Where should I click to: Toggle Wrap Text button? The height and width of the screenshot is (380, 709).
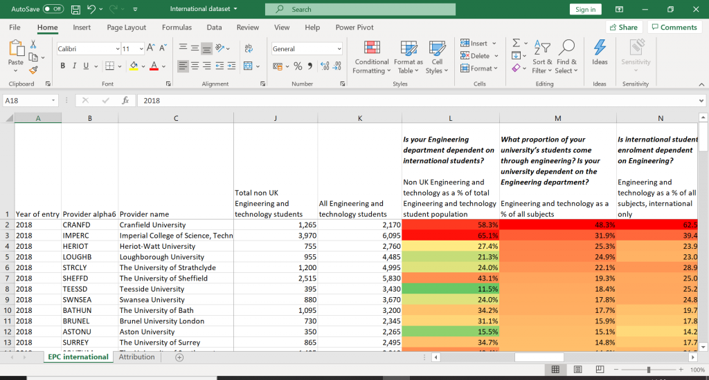click(249, 48)
